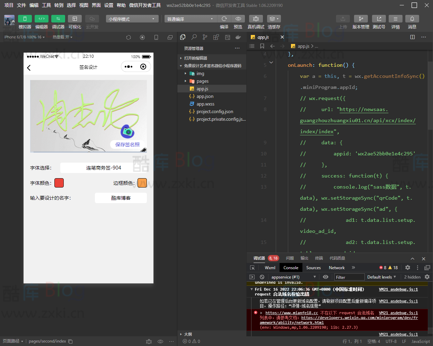Screen dimensions: 433x346
Task: Expand the pages folder in file tree
Action: [x=202, y=81]
